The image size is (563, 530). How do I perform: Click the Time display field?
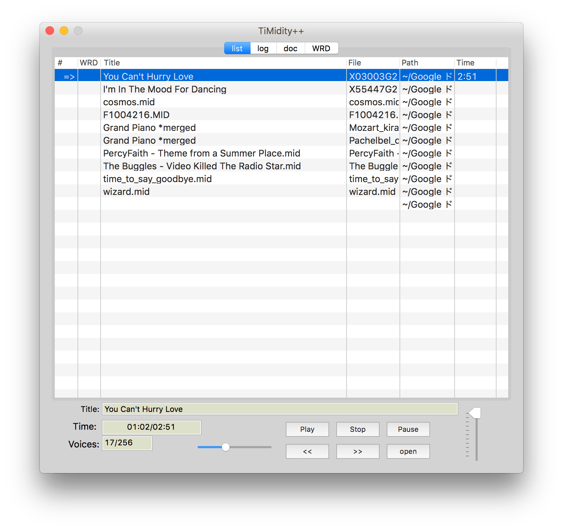click(152, 427)
